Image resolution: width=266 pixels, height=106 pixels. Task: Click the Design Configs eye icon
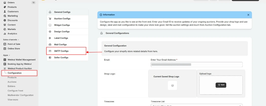(x=50, y=31)
